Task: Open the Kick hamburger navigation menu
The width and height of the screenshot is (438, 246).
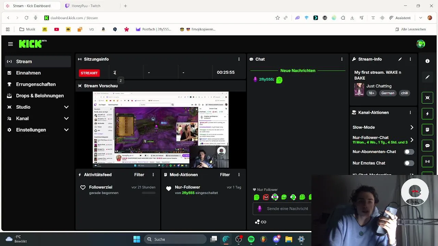Action: [x=10, y=44]
